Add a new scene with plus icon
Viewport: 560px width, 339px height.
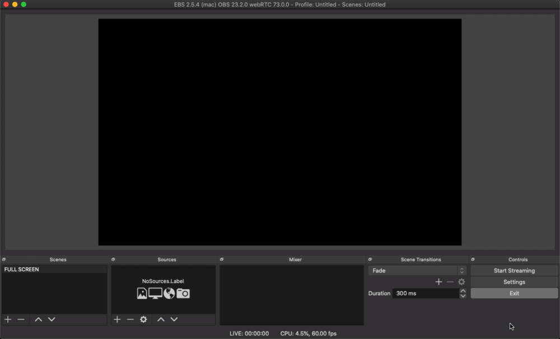coord(8,319)
